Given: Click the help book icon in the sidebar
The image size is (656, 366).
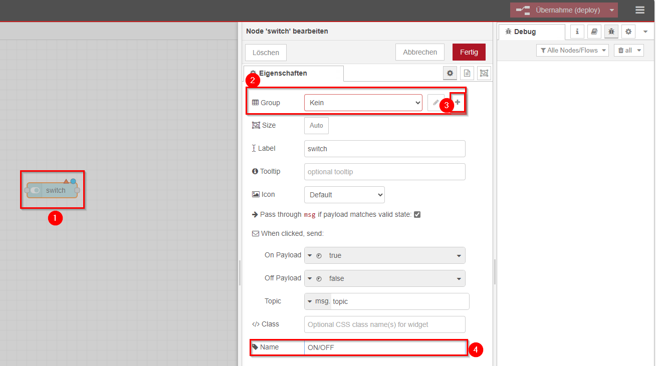Looking at the screenshot, I should click(594, 32).
